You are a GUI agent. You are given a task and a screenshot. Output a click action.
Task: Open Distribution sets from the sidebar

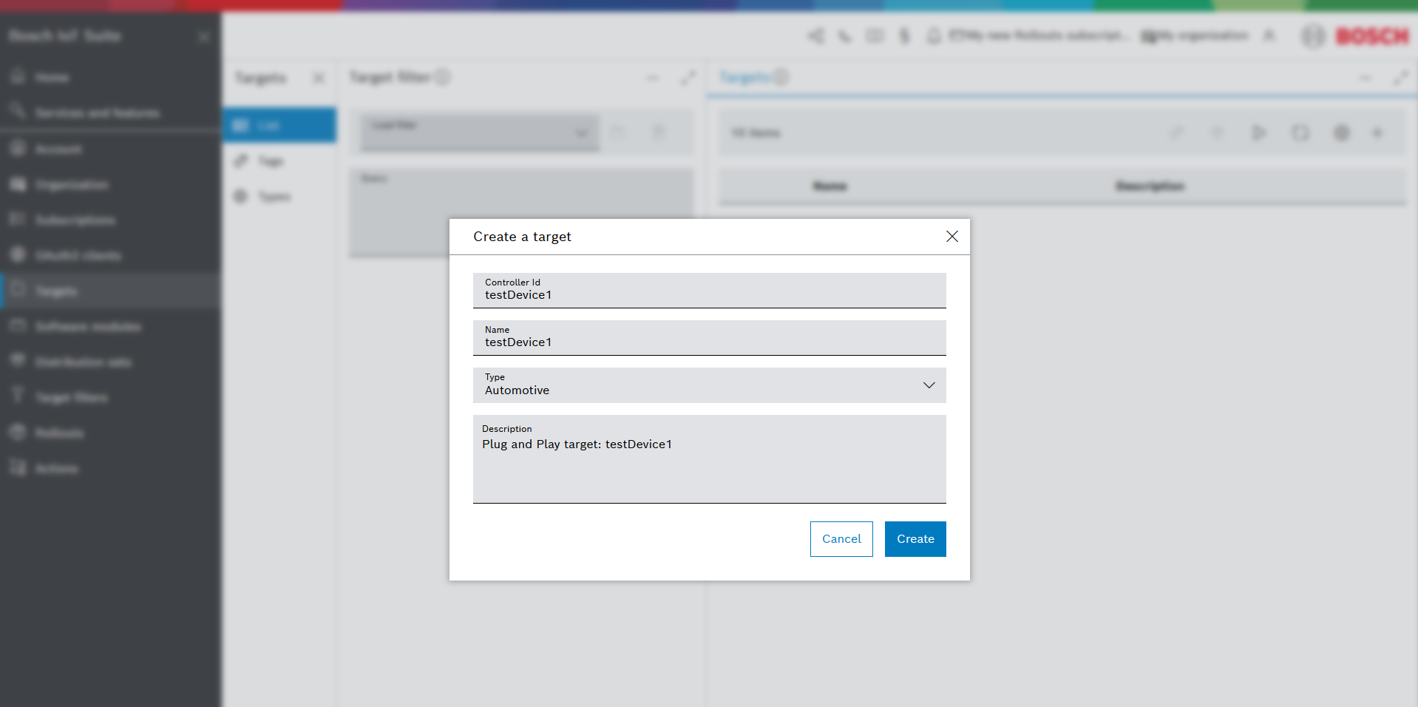pyautogui.click(x=83, y=362)
